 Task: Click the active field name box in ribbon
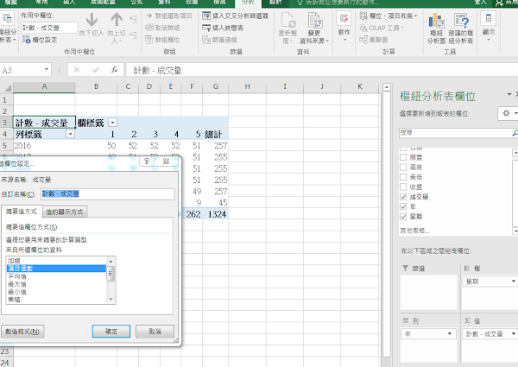tap(49, 28)
